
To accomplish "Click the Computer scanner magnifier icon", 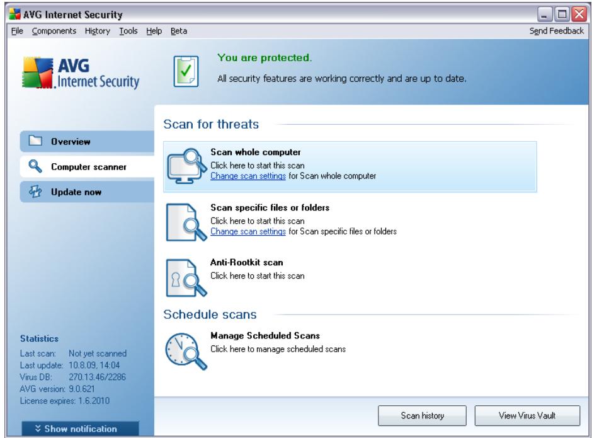I will tap(35, 166).
